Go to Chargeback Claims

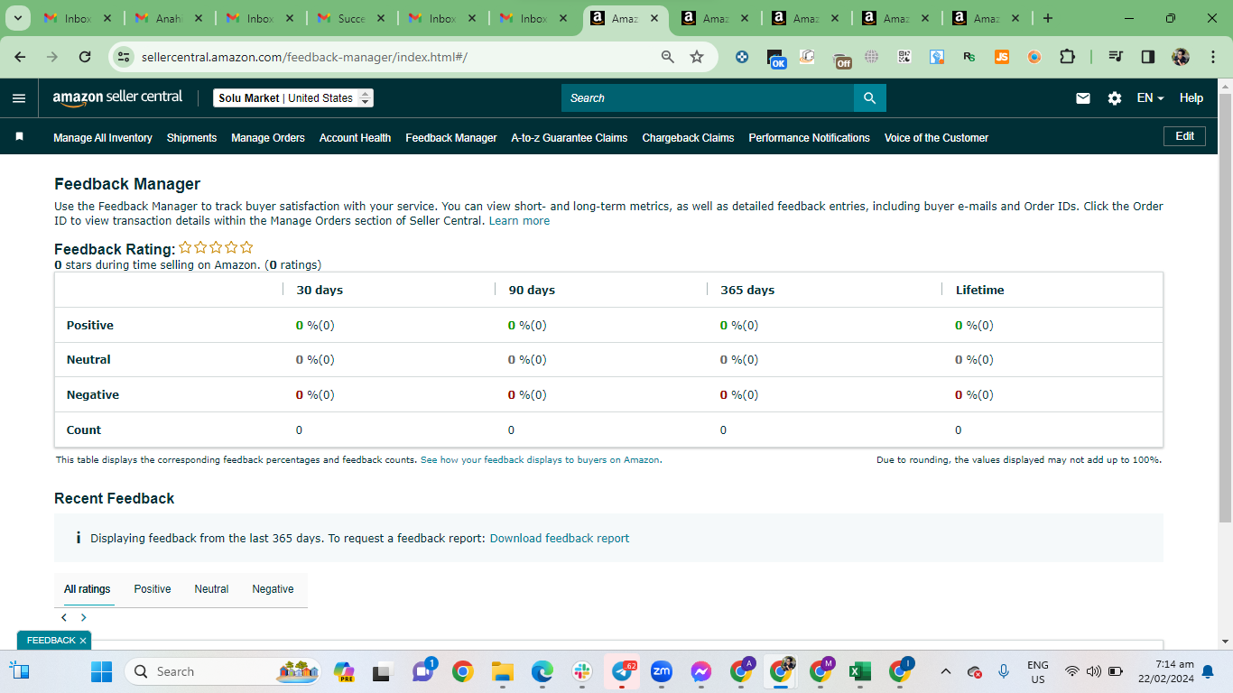[688, 138]
